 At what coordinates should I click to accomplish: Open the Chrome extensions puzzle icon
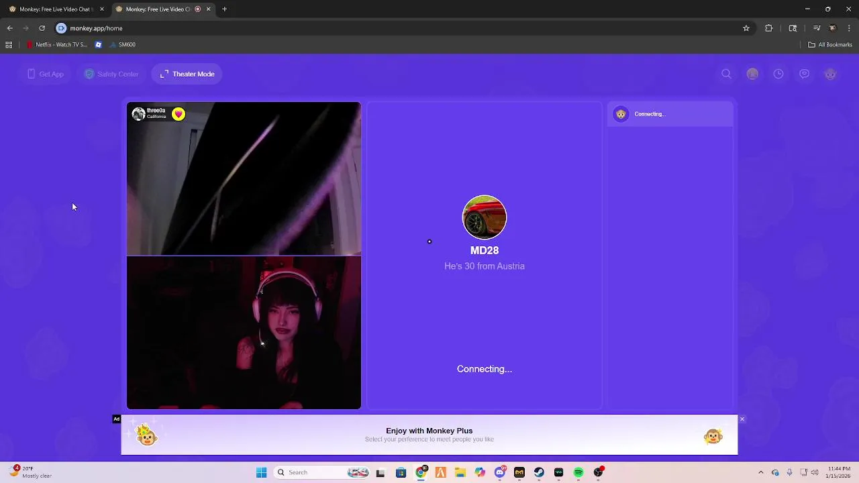pos(769,28)
